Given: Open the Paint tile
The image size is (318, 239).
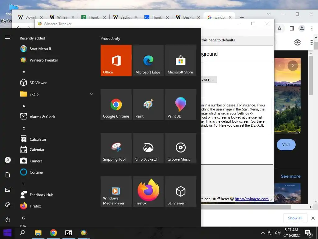Looking at the screenshot, I should (x=148, y=105).
